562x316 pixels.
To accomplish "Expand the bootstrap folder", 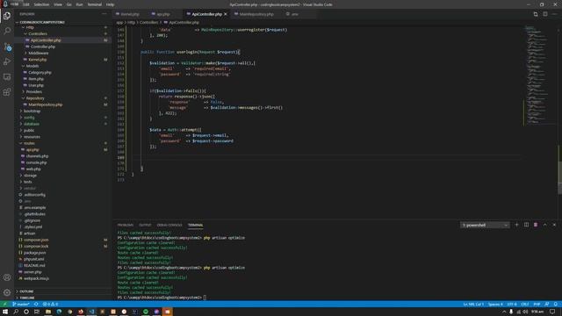I will 32,111.
